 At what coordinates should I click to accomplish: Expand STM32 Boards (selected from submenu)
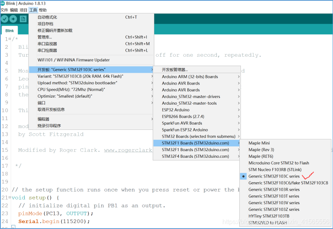pos(197,136)
